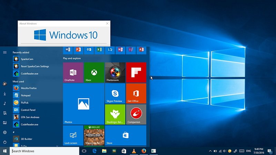
Task: Open Settings gear in Start sidebar
Action: tap(5, 132)
